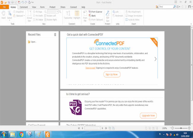193x138 pixels.
Task: Click the Open folder icon in quick access toolbar
Action: (5, 2)
